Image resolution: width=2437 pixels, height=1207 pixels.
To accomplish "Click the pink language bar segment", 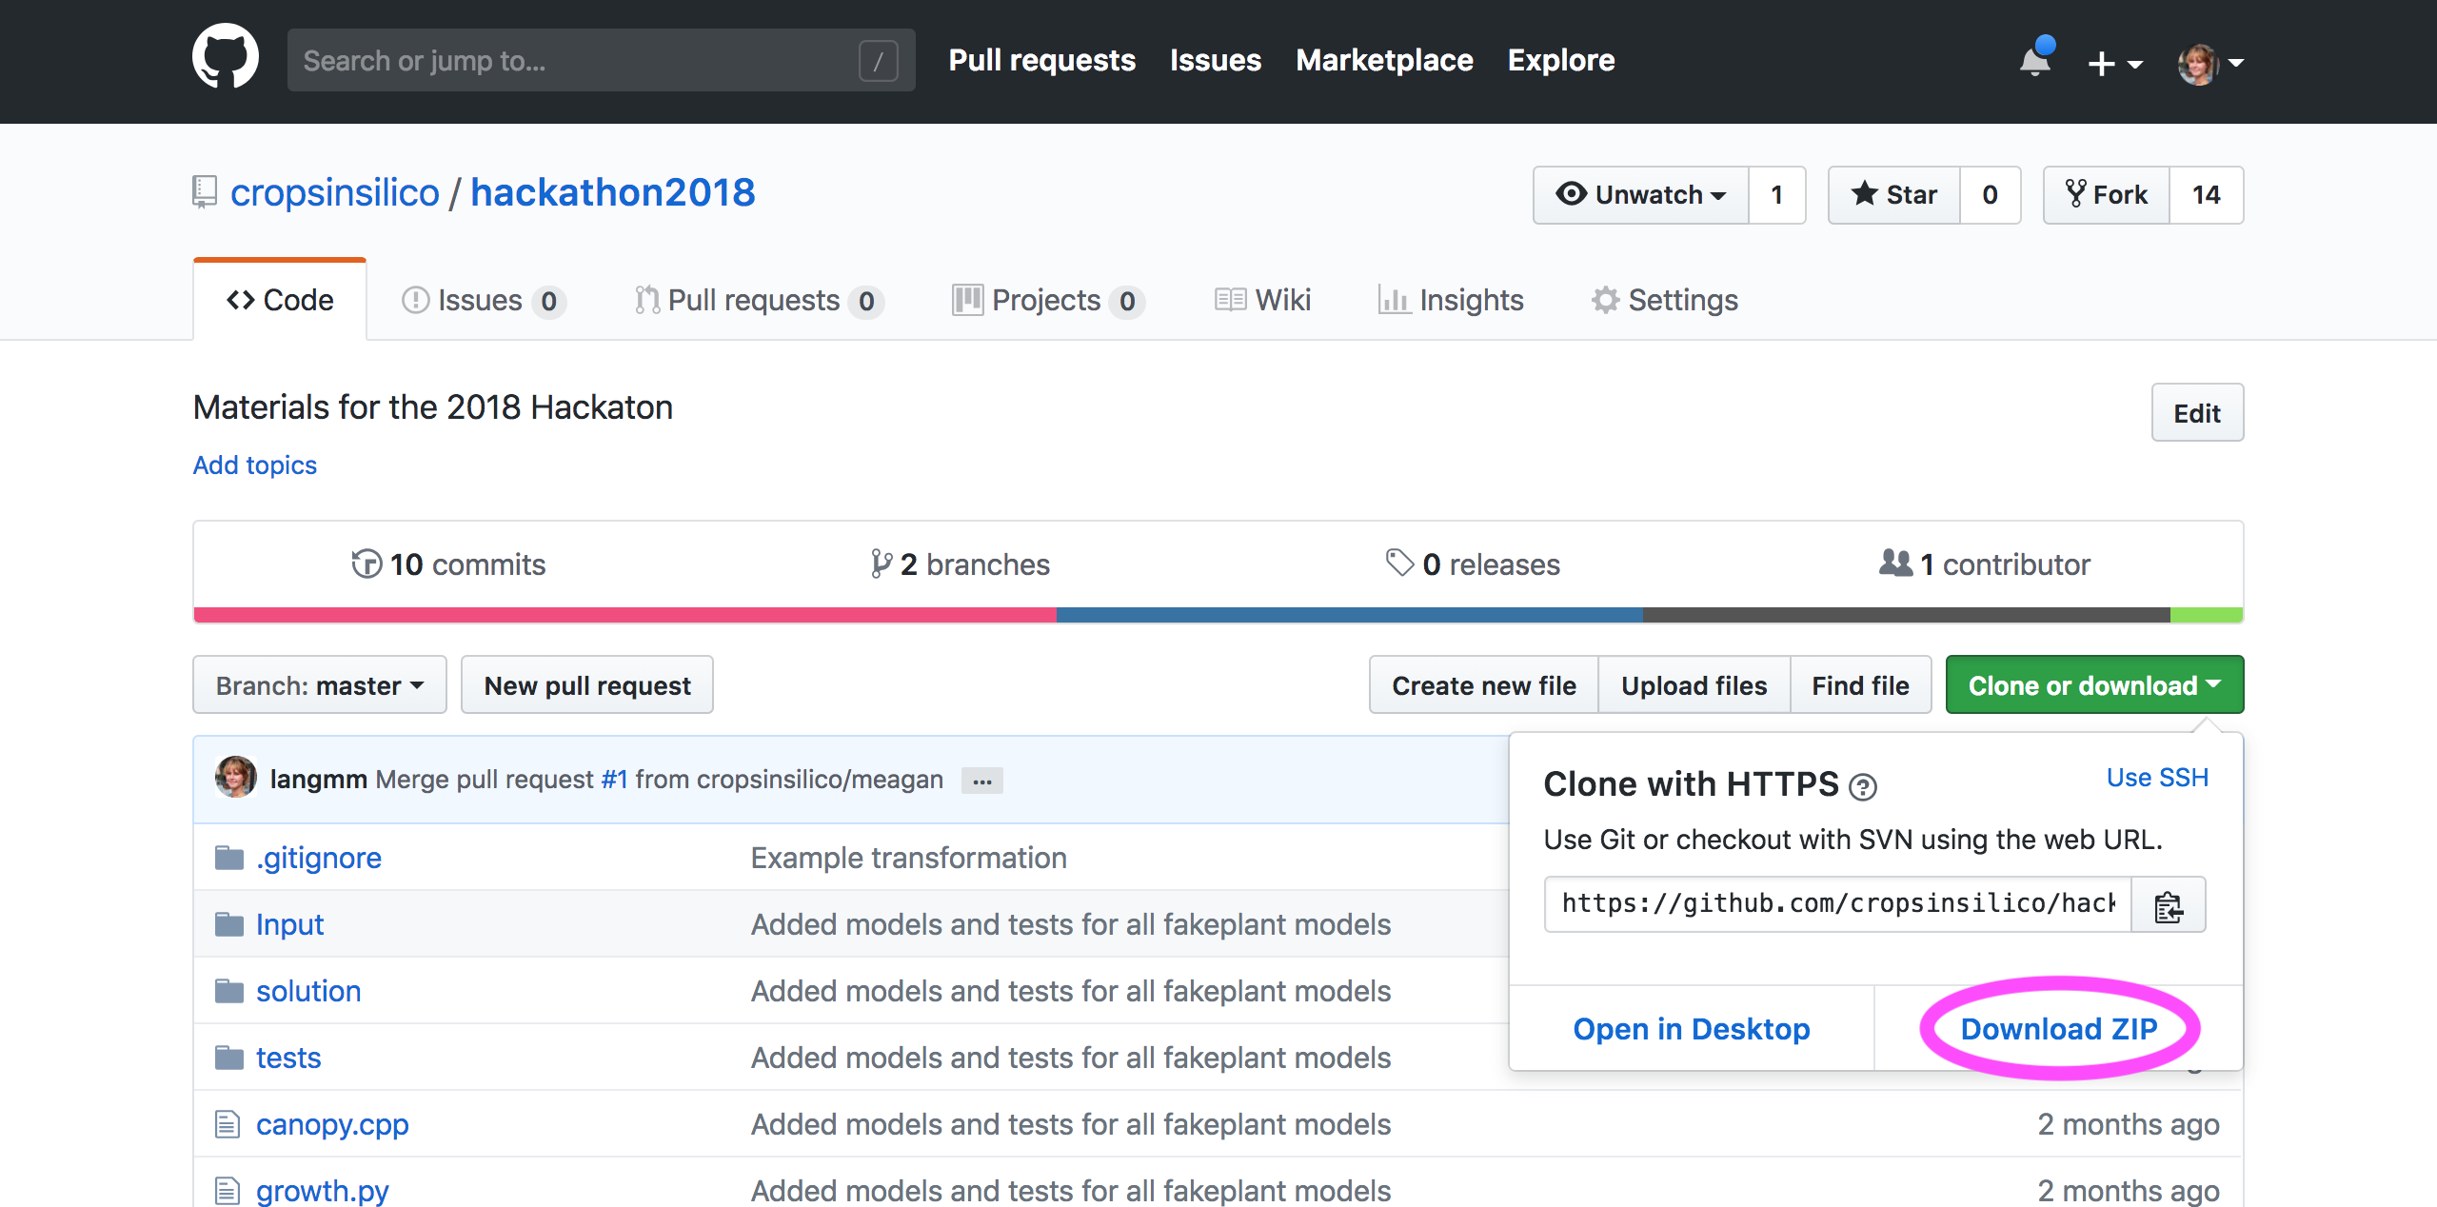I will 625,615.
